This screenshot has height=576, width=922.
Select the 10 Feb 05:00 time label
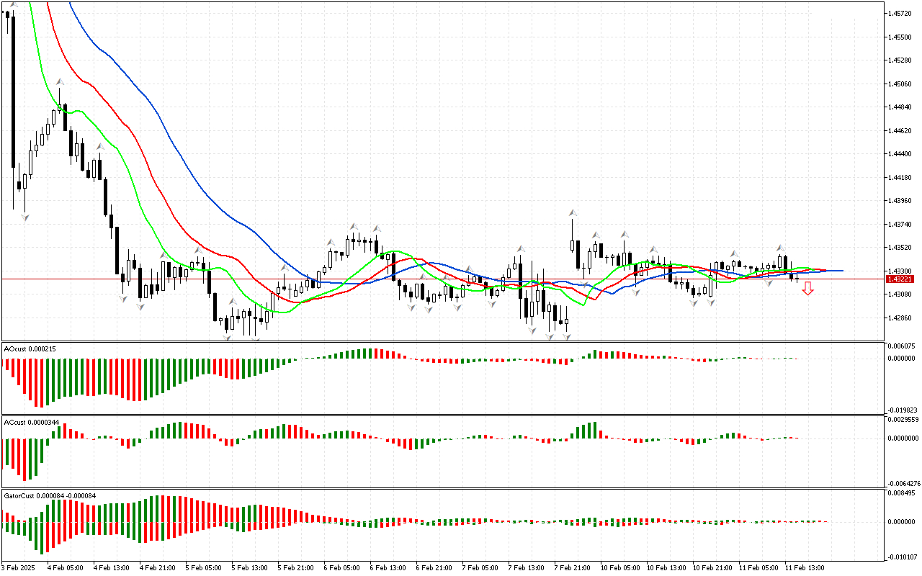pos(620,567)
